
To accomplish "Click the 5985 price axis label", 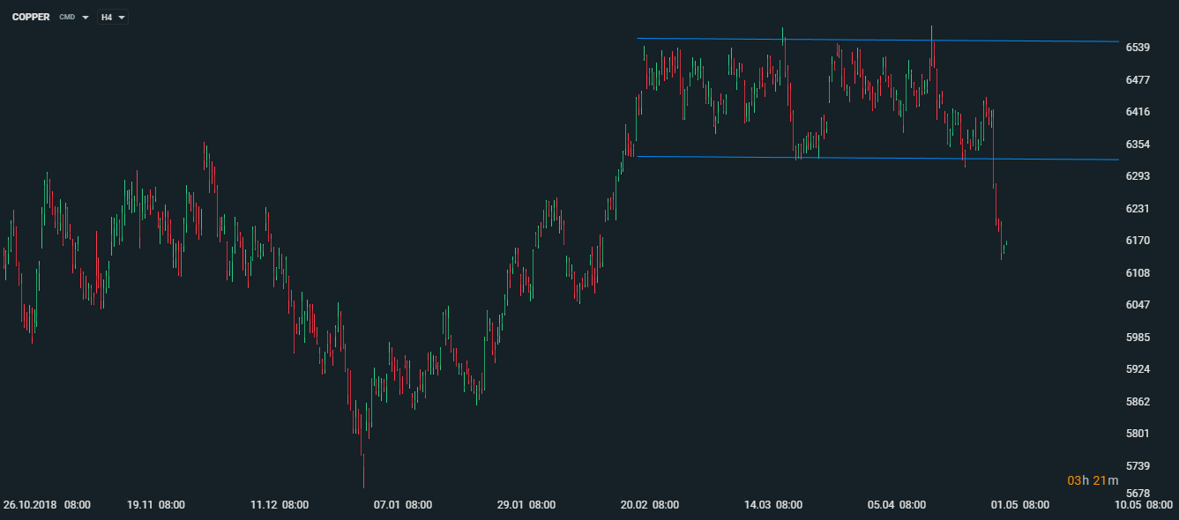I will tap(1138, 338).
